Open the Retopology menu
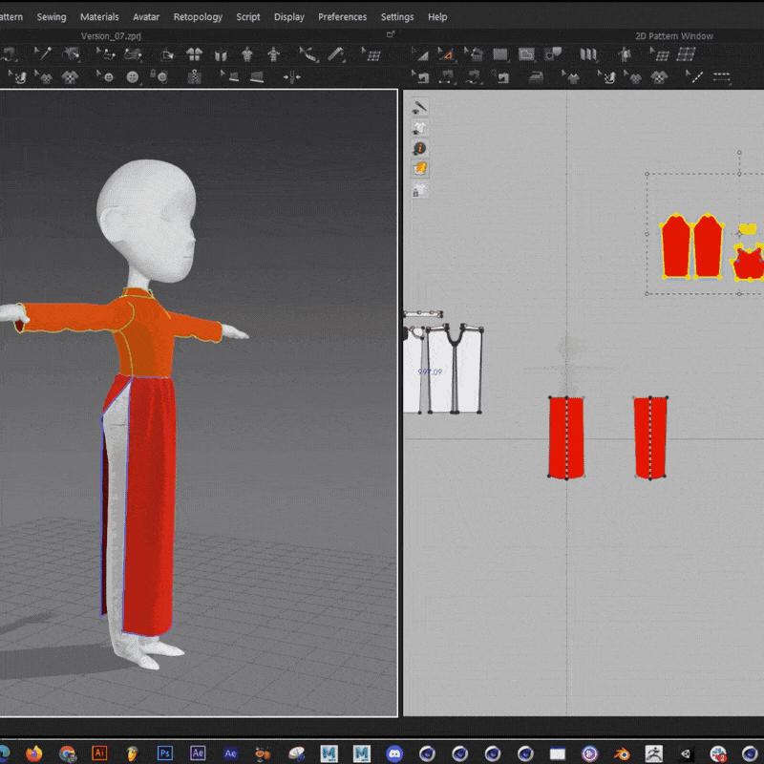 [x=198, y=17]
